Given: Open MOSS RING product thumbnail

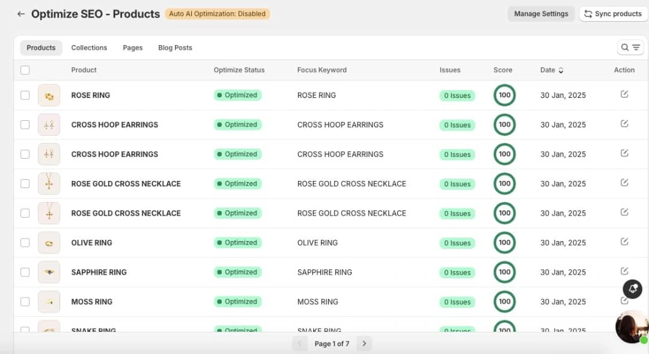Looking at the screenshot, I should [49, 302].
